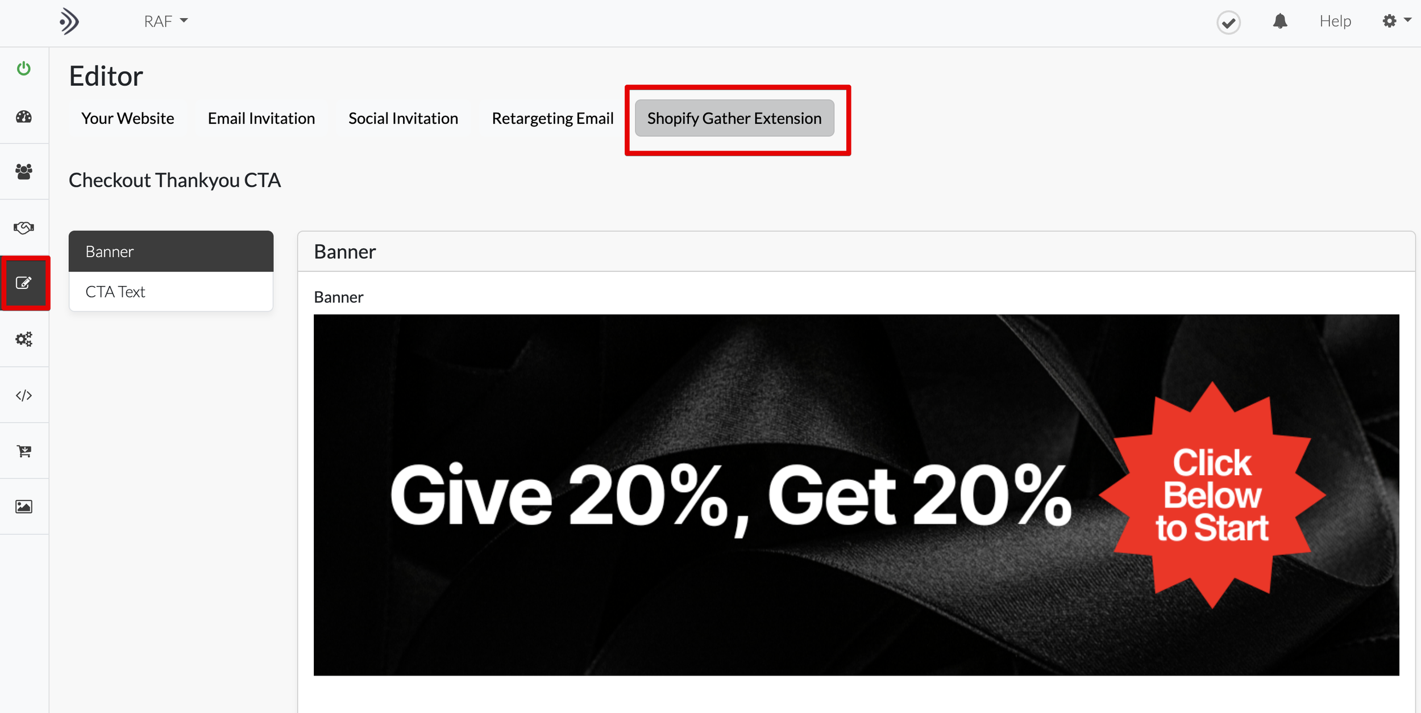This screenshot has width=1421, height=713.
Task: Expand the RAF campaign dropdown
Action: 165,22
